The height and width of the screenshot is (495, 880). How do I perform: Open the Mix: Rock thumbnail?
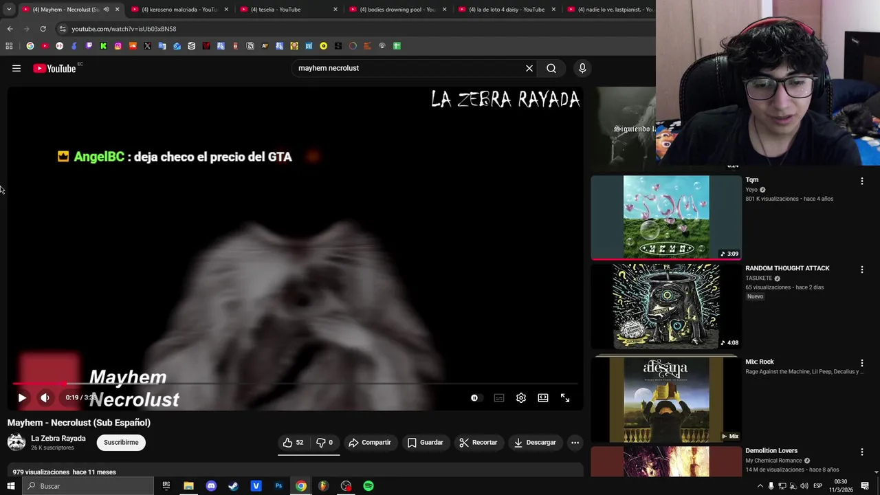coord(666,399)
